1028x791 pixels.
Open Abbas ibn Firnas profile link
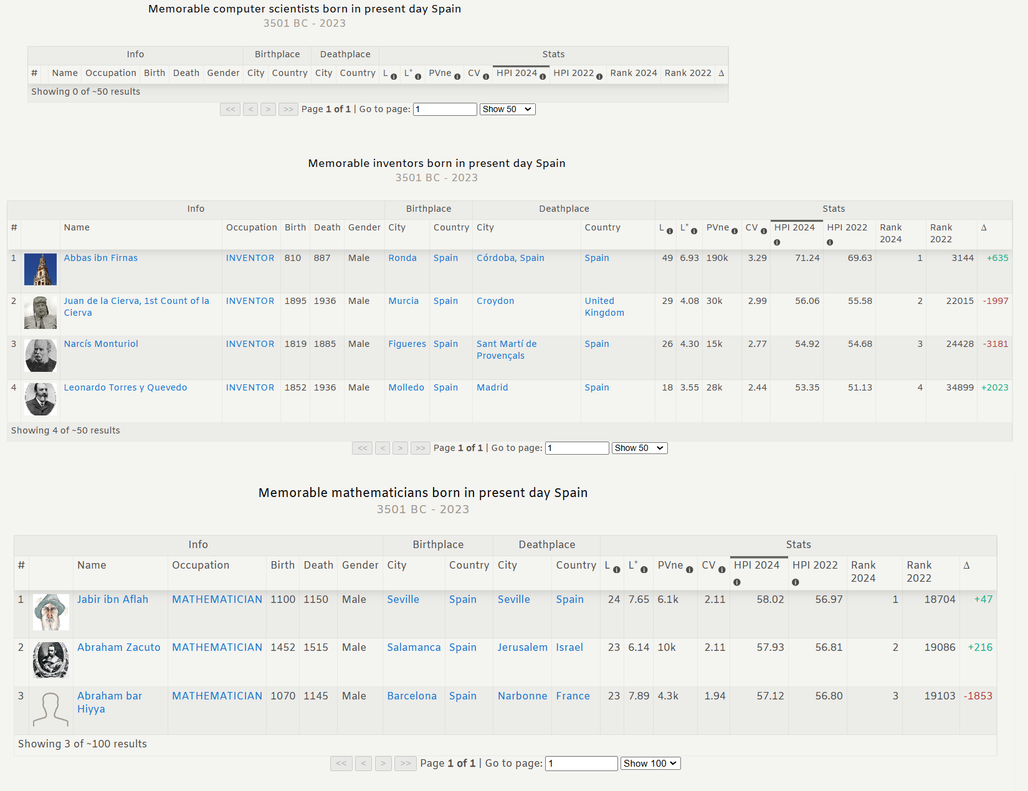(101, 258)
